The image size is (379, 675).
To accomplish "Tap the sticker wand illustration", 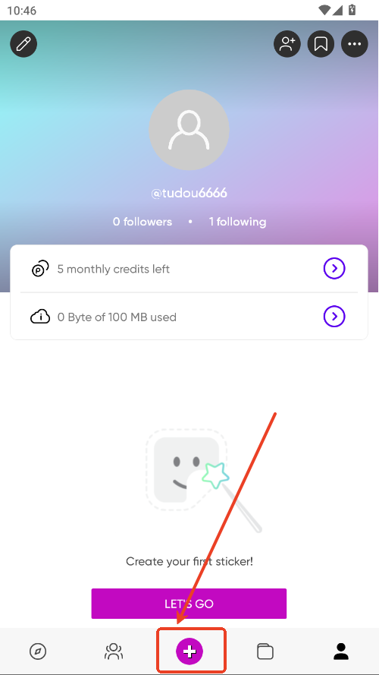I will point(204,480).
